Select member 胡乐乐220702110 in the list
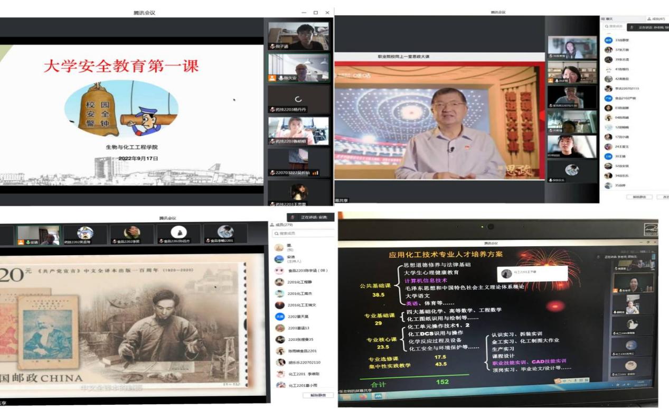Viewport: 669px width, 409px height. click(x=304, y=362)
